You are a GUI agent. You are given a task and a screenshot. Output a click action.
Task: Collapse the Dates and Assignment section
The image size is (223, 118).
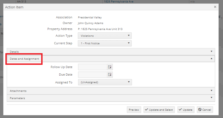click(x=111, y=59)
